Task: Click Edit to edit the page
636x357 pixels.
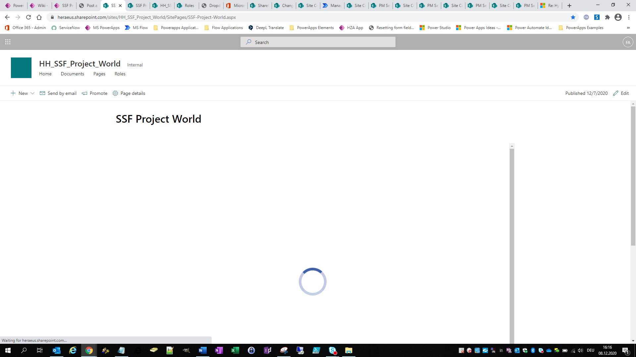Action: (x=621, y=93)
